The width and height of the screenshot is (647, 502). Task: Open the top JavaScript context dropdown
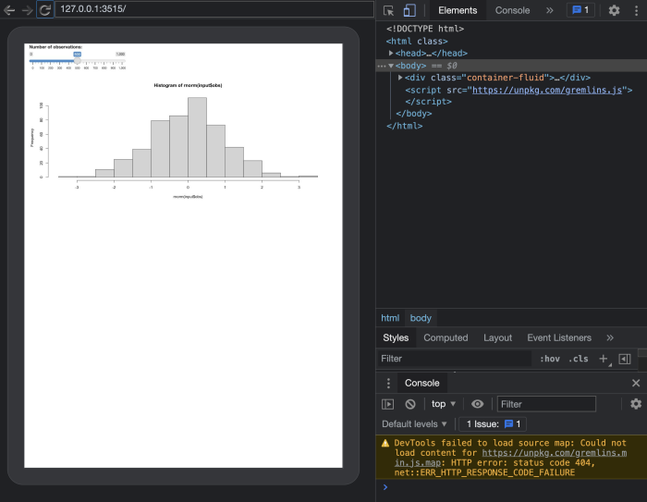coord(444,404)
